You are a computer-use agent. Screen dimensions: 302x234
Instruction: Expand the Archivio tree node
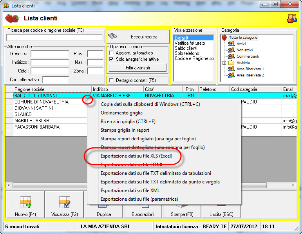click(224, 63)
